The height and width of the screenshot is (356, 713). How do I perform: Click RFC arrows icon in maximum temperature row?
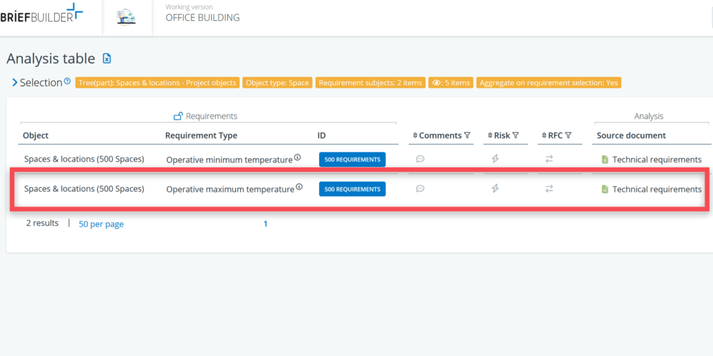click(x=549, y=188)
